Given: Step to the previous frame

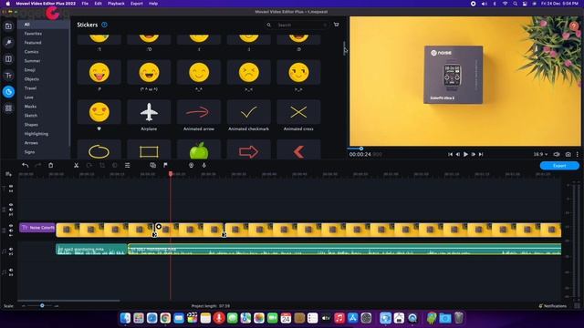Looking at the screenshot, I should (458, 154).
